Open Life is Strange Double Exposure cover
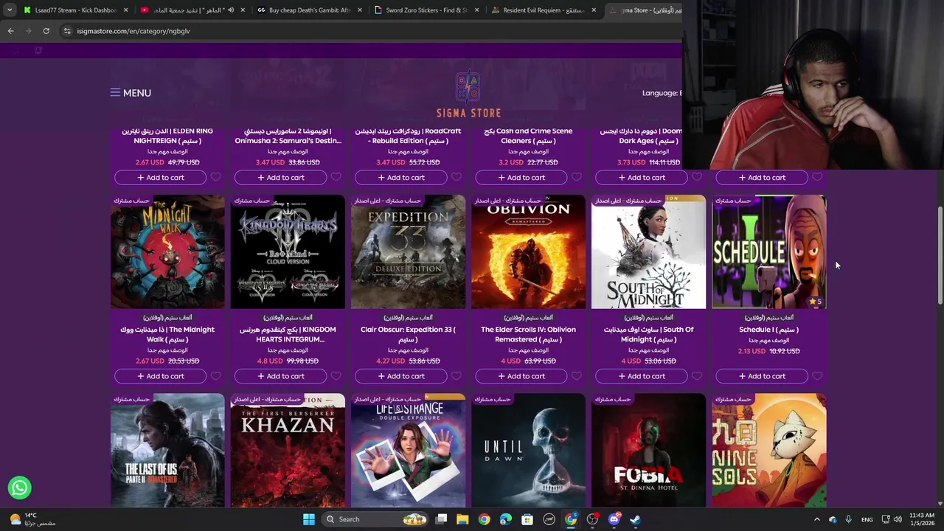 pyautogui.click(x=408, y=450)
